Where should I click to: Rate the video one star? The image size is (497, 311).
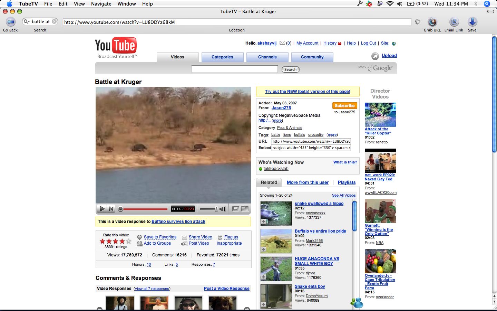[x=103, y=241]
